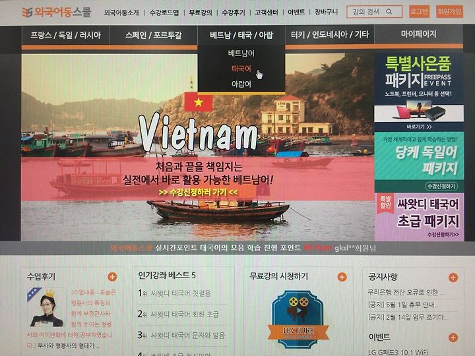Click rank 2 싸왓디 태국어 회화 초급
Viewport: 475px width, 356px height.
click(185, 314)
